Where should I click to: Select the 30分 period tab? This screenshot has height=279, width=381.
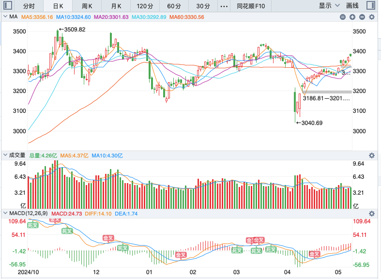click(x=203, y=6)
